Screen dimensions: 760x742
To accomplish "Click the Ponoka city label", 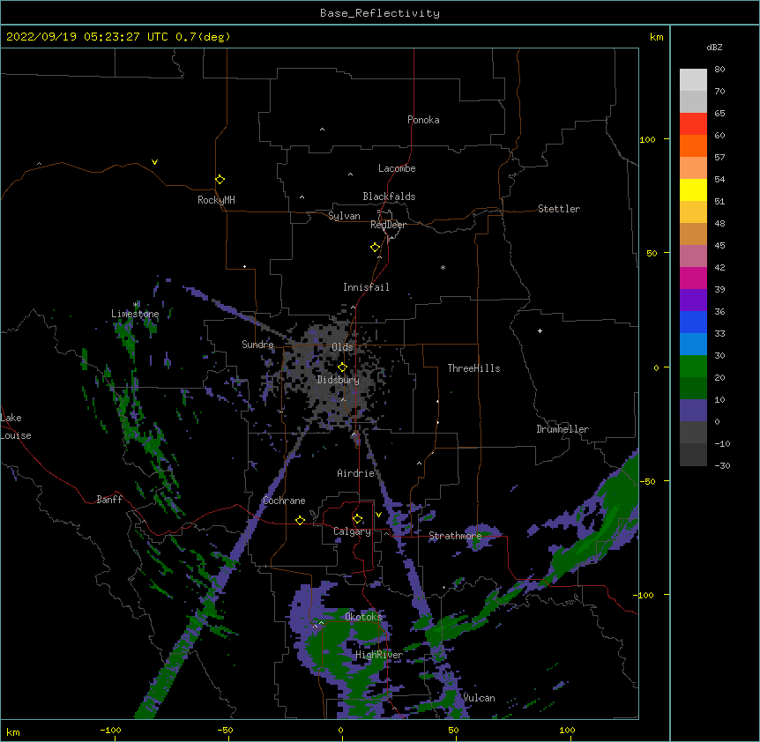I will (423, 120).
